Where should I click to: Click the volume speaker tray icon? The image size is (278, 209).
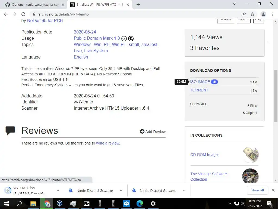243,204
